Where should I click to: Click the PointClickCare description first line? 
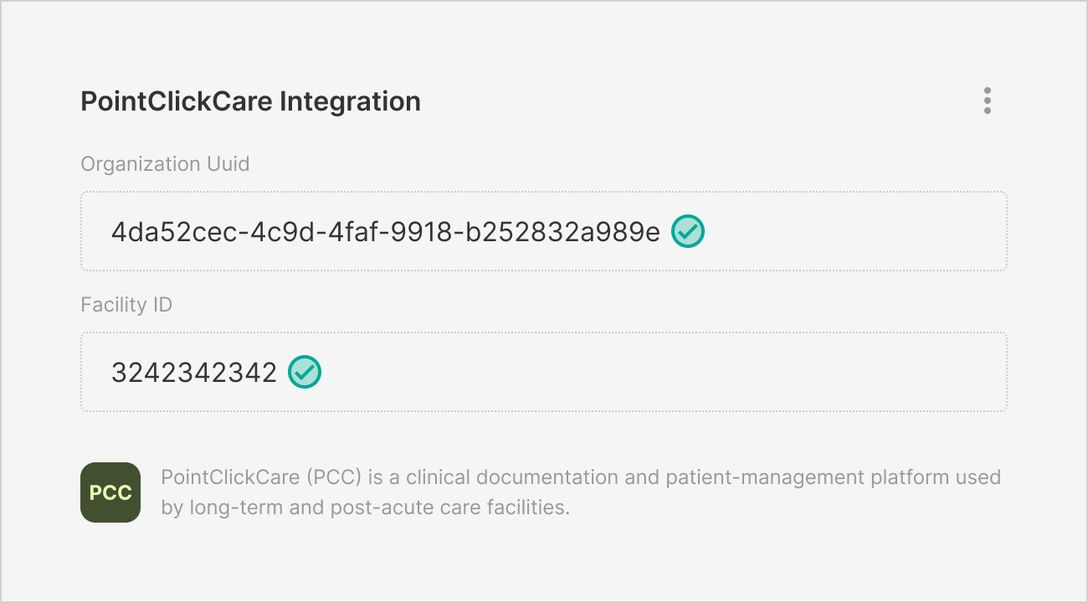coord(580,477)
